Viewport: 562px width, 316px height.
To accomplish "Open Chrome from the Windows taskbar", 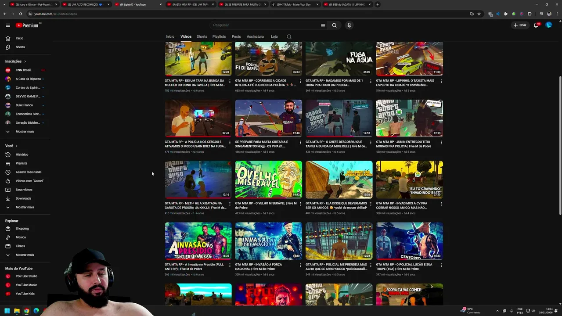I will click(x=26, y=311).
